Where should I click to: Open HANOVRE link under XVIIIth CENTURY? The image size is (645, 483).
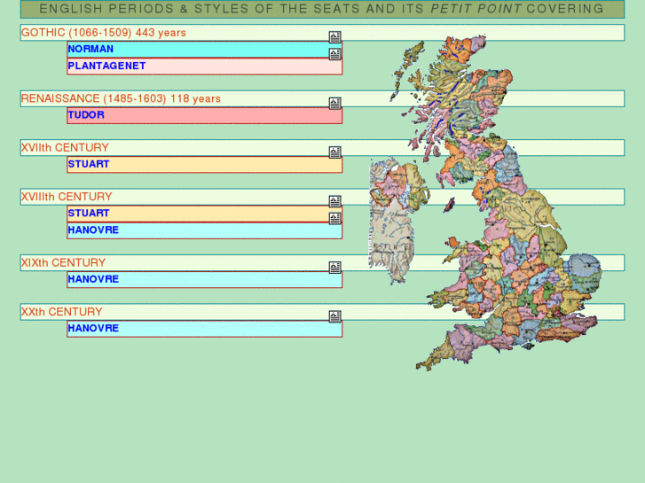(93, 230)
